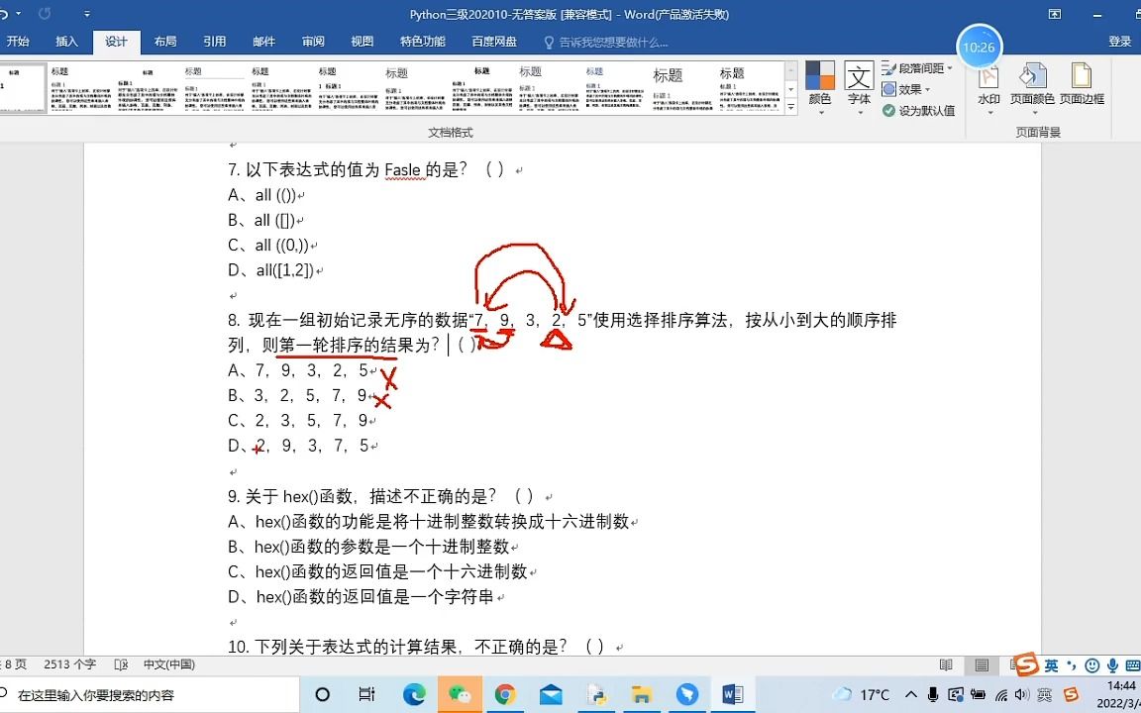This screenshot has height=713, width=1141.
Task: Switch to Web Layout view in status bar
Action: pyautogui.click(x=1012, y=664)
